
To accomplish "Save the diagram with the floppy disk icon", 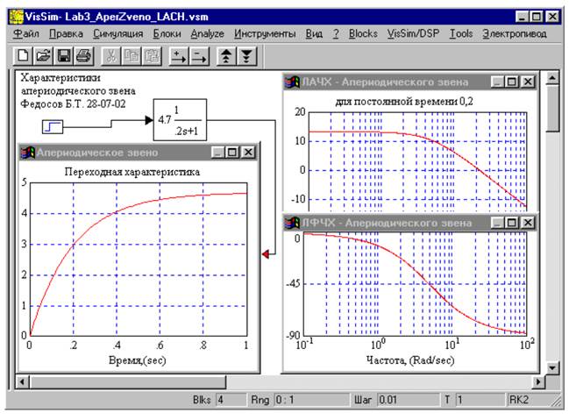I will pos(63,56).
